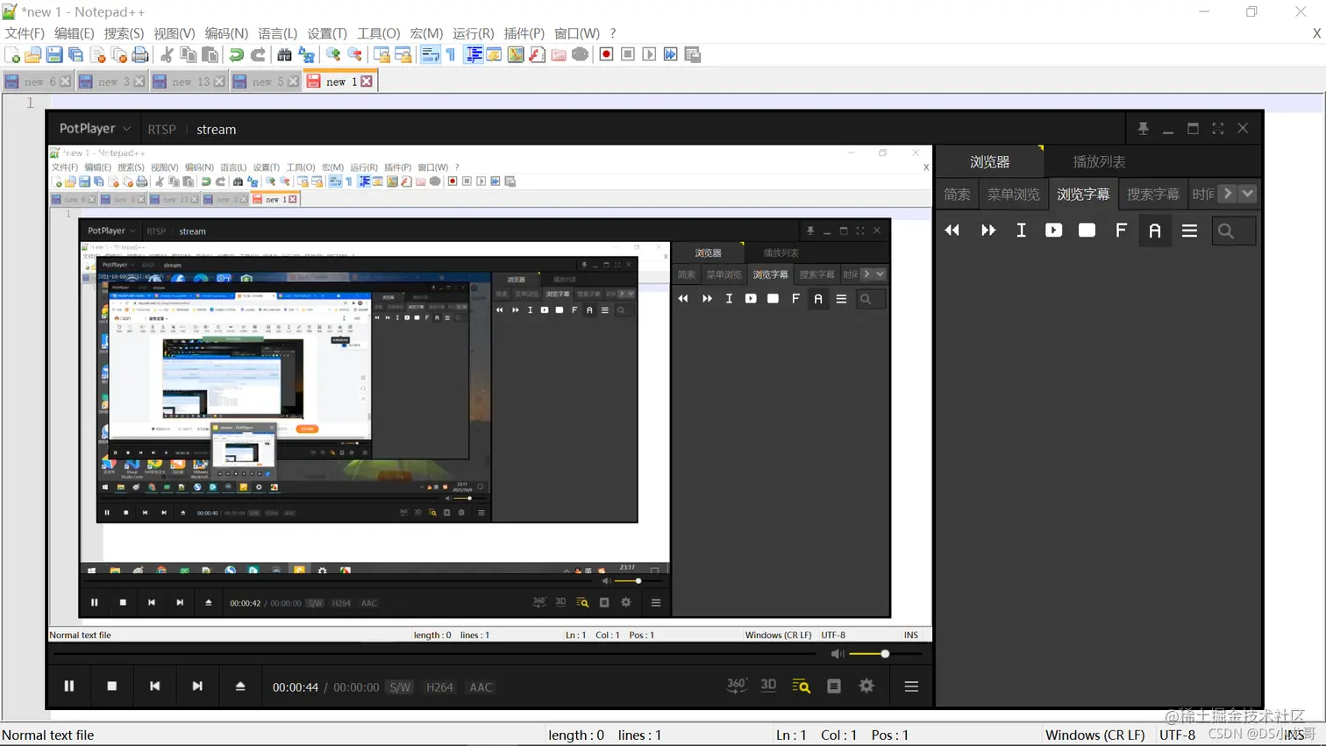Image resolution: width=1326 pixels, height=746 pixels.
Task: Cut selection with the scissors icon
Action: [167, 54]
